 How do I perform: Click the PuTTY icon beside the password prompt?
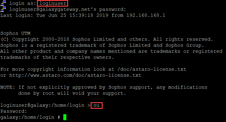pos(3,9)
